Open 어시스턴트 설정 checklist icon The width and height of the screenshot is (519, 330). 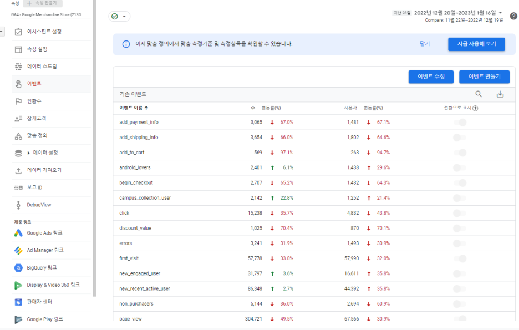pos(18,32)
